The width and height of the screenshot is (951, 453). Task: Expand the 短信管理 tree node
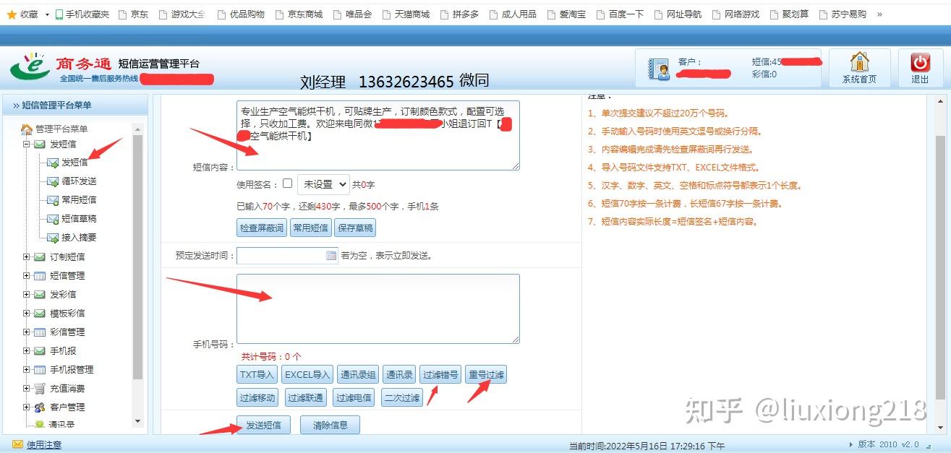coord(27,276)
